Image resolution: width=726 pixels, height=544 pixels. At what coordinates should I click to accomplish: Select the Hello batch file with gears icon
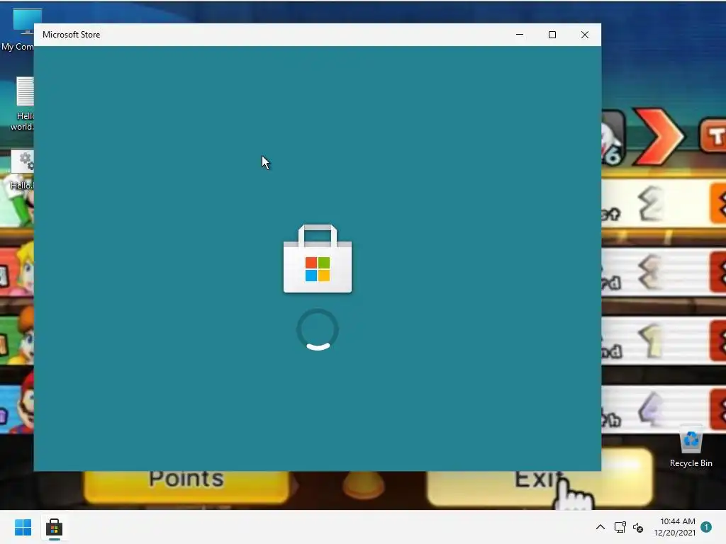[x=22, y=170]
